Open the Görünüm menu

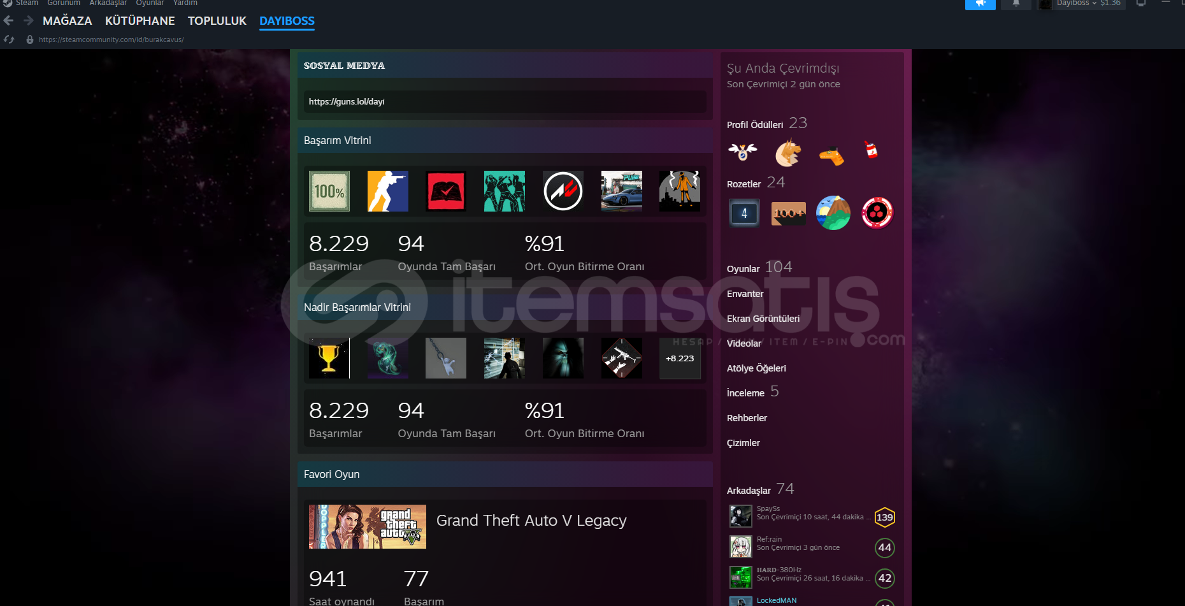click(64, 3)
